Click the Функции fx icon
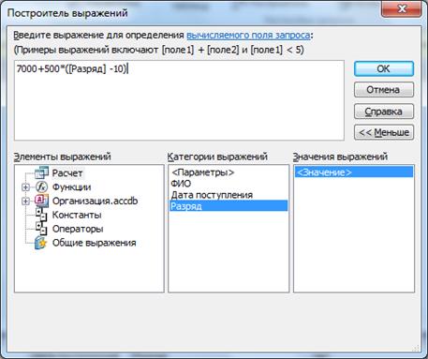Viewport: 428px width, 359px height. click(41, 187)
